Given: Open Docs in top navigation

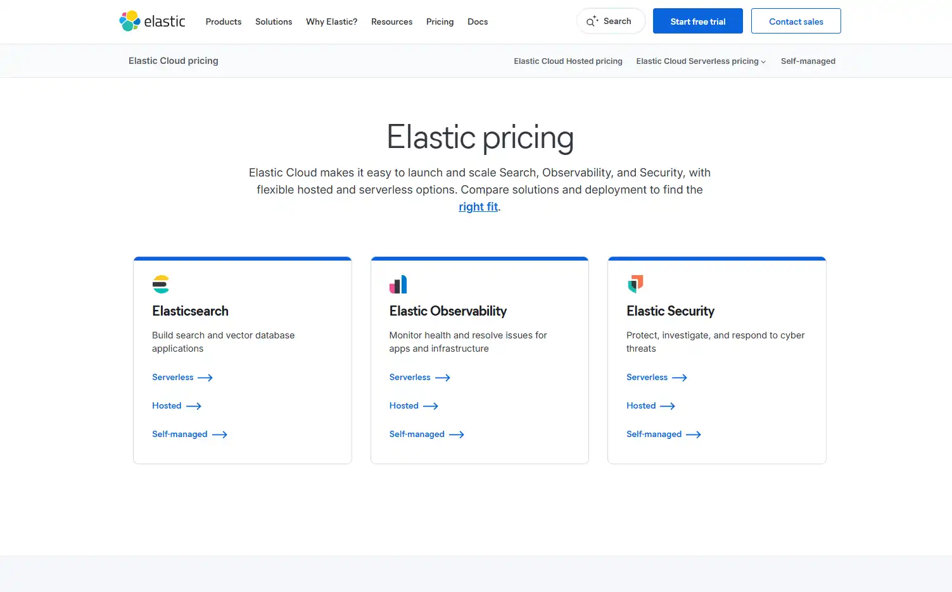Looking at the screenshot, I should [x=478, y=22].
